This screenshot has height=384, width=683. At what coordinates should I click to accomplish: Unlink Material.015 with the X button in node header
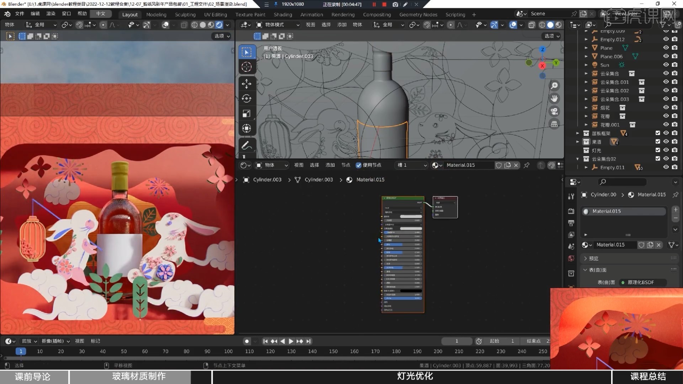(x=516, y=165)
